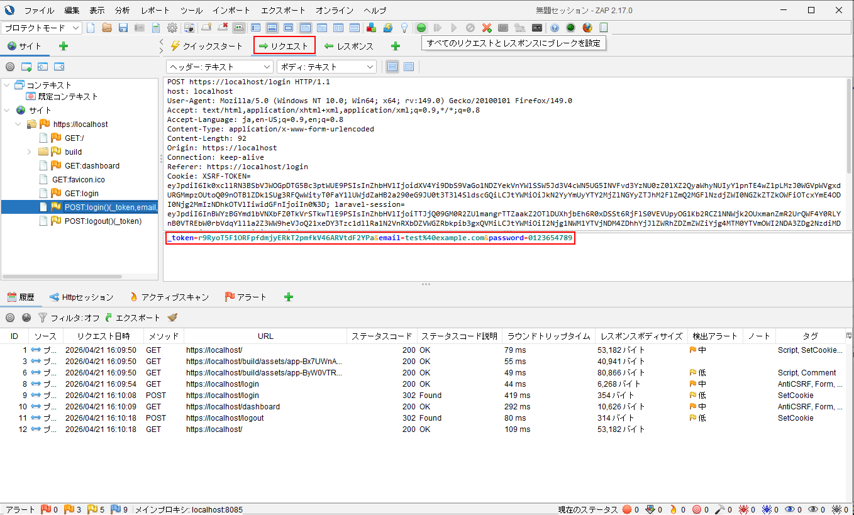Screen dimensions: 854x515
Task: Toggle the scope target icon in History toolbar
Action: pyautogui.click(x=10, y=318)
